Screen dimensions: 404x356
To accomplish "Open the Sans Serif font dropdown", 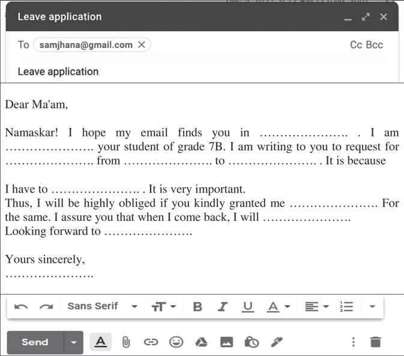I will pos(102,306).
